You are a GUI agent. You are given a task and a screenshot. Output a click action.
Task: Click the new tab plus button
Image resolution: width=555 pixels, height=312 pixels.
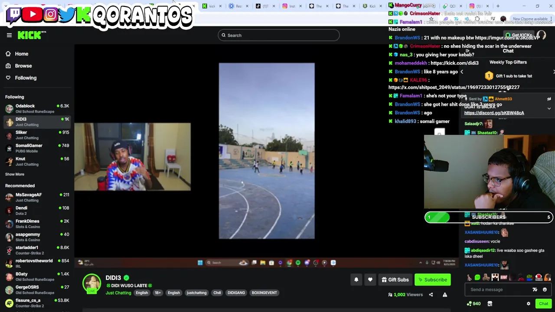(x=498, y=6)
